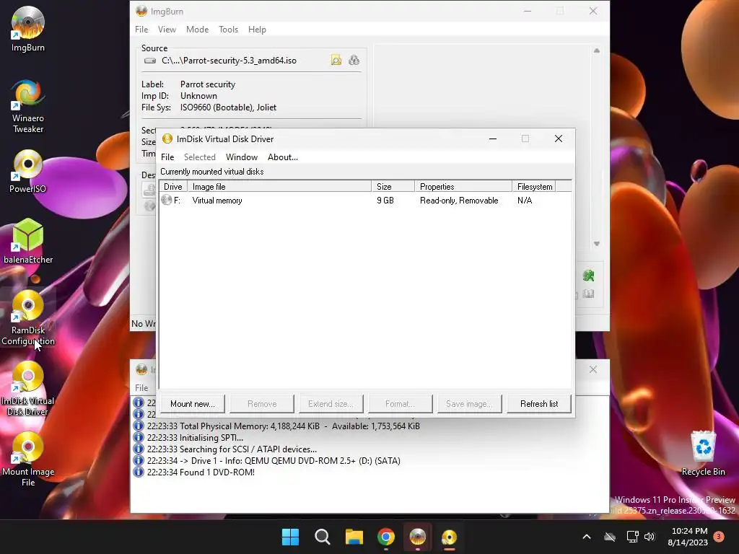Click the 'Found 1 DVD-ROM!' log entry
Image resolution: width=739 pixels, height=554 pixels.
tap(201, 472)
